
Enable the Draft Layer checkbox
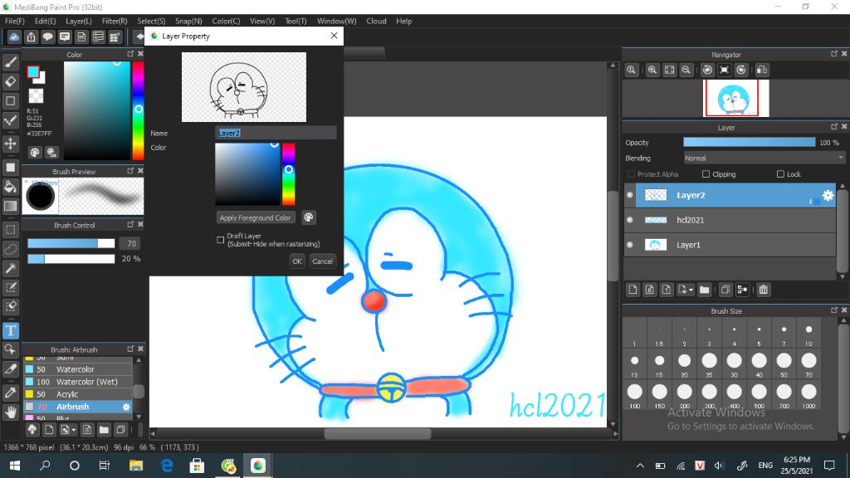[x=220, y=240]
